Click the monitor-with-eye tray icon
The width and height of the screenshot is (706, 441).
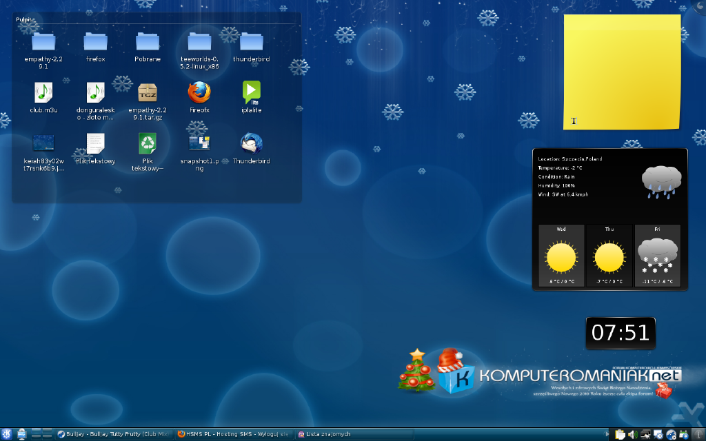pyautogui.click(x=658, y=434)
